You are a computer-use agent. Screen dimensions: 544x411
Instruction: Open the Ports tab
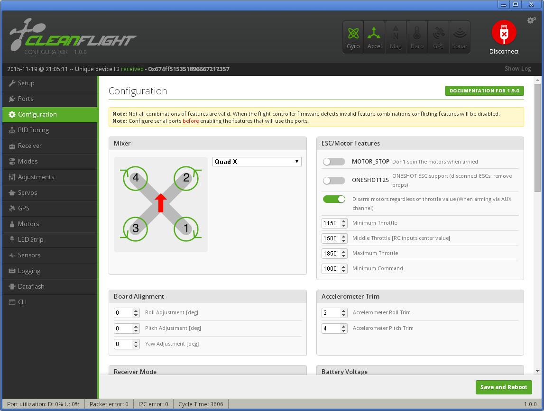pyautogui.click(x=50, y=99)
